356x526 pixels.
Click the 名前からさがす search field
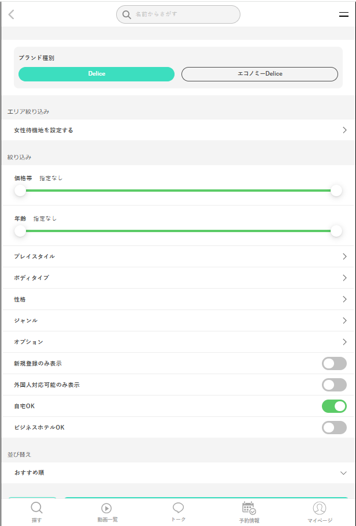pyautogui.click(x=184, y=14)
